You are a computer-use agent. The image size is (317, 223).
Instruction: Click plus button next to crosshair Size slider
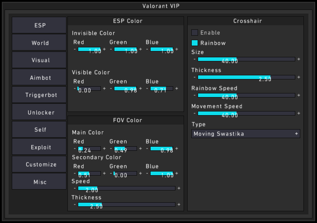(298, 59)
